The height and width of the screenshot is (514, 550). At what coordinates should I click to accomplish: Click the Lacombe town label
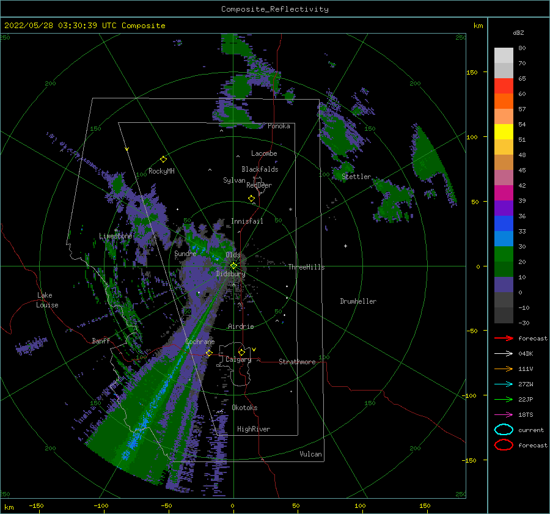point(264,153)
